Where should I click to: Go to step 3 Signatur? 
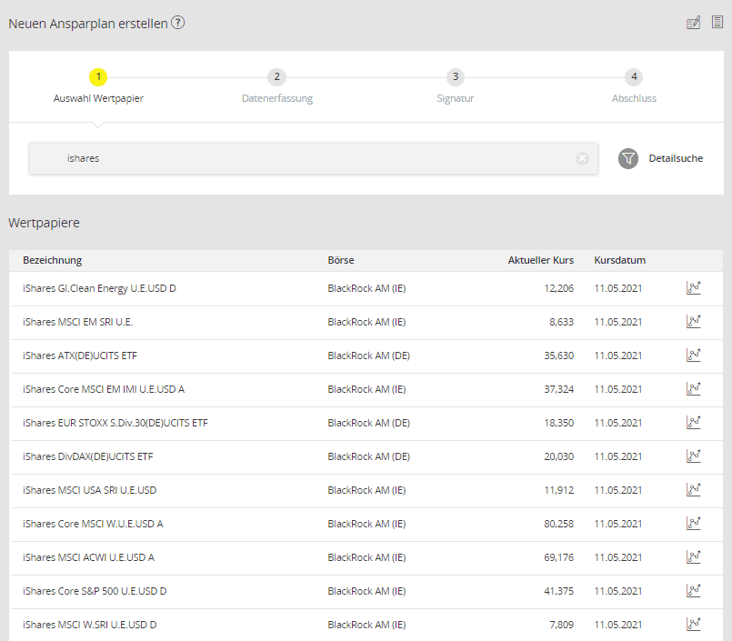[456, 78]
